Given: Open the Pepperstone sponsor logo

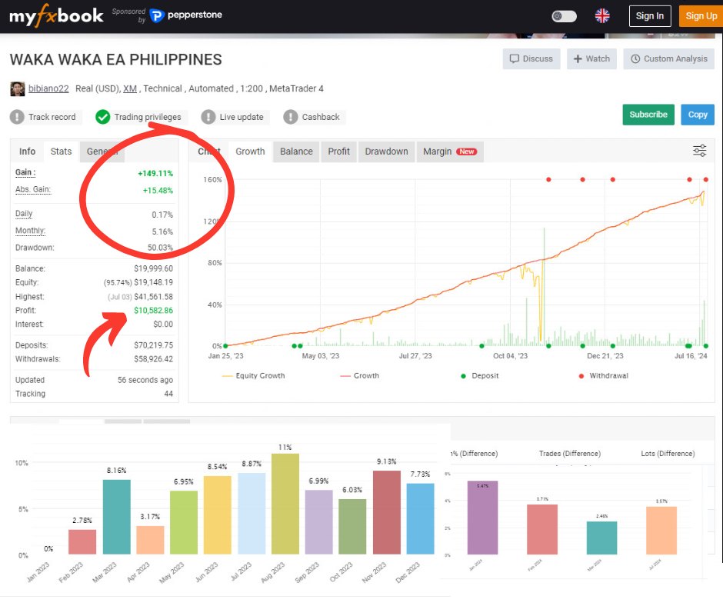Looking at the screenshot, I should pos(186,15).
